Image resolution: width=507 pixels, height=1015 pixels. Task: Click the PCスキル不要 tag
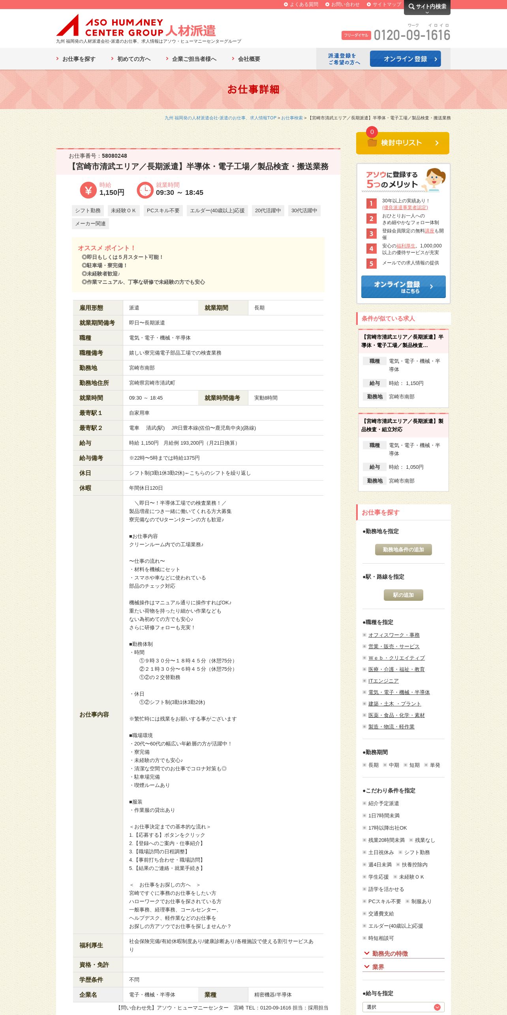[163, 211]
